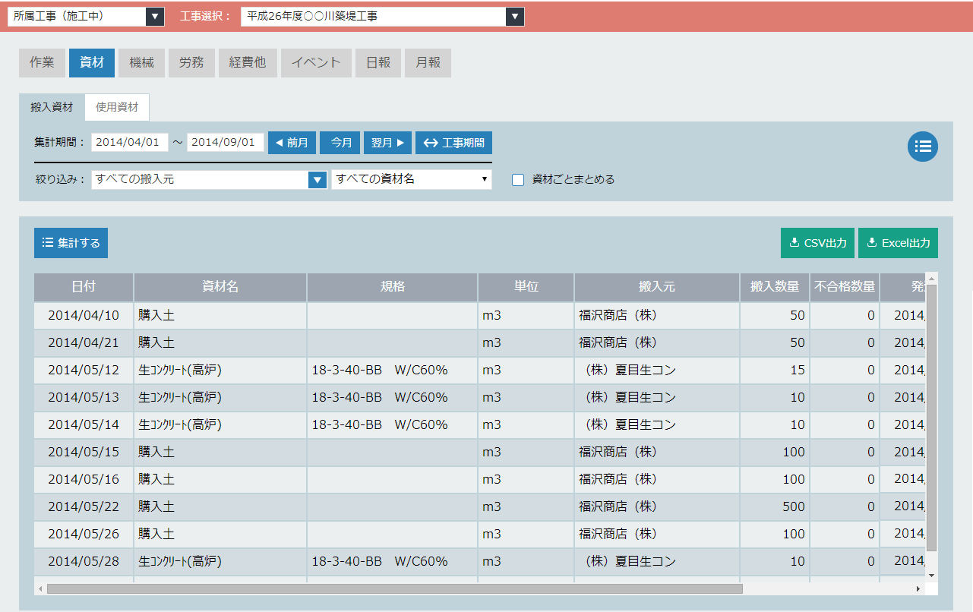Click the 今月 button
Viewport: 973px width, 612px height.
pyautogui.click(x=340, y=143)
